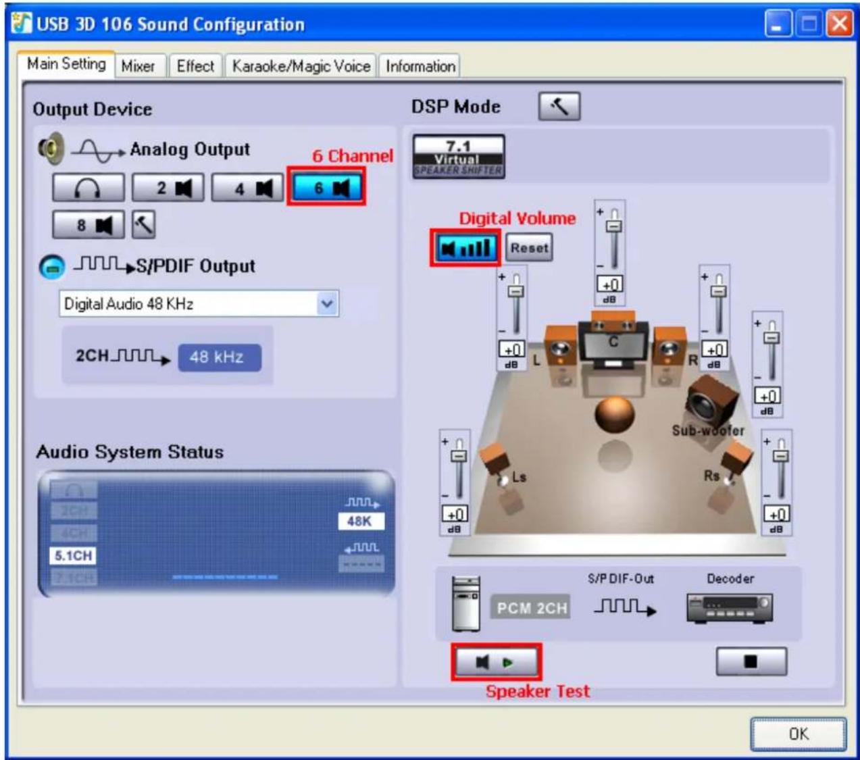
Task: Select the 6 speaker analog output
Action: pyautogui.click(x=327, y=188)
